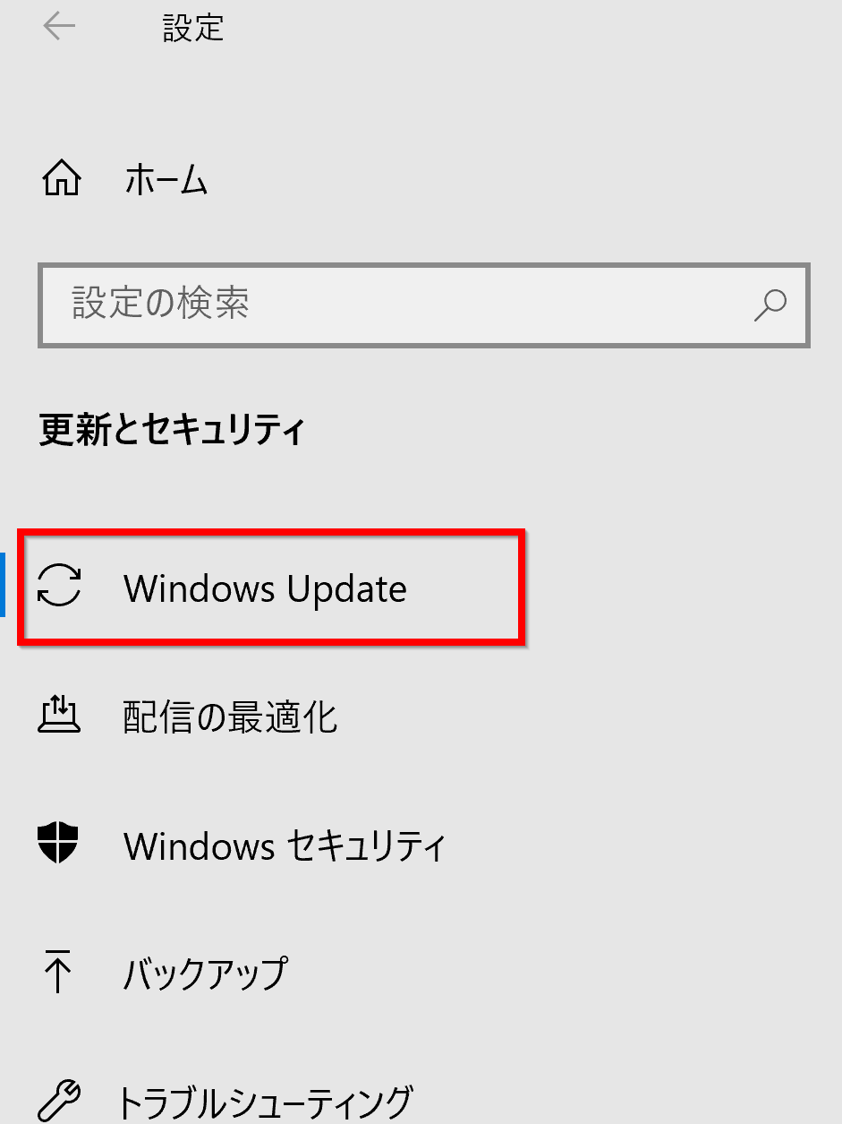Screen dimensions: 842x1124
Task: Click the 更新とセキュリティ section heading
Action: pyautogui.click(x=173, y=430)
